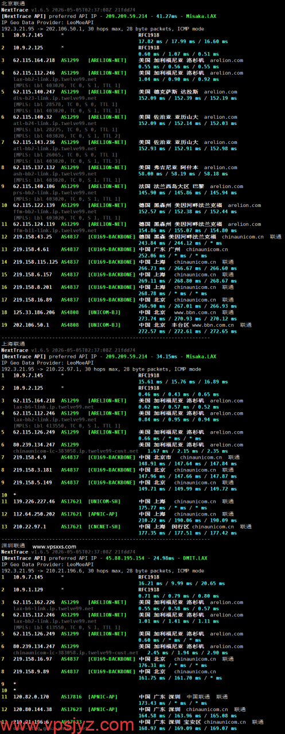Click location text 中国 广东 广州
Viewport: 285px width, 734px height.
coord(159,249)
